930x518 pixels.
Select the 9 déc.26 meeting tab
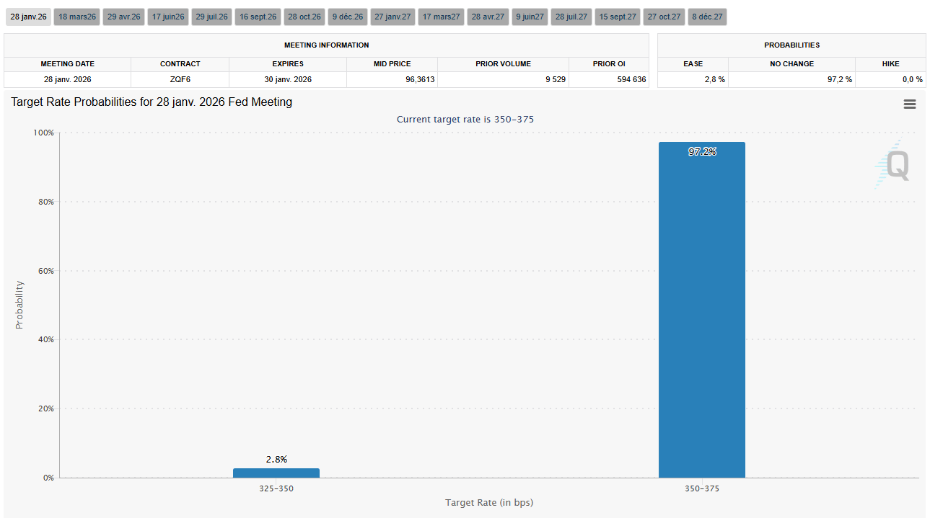[348, 17]
